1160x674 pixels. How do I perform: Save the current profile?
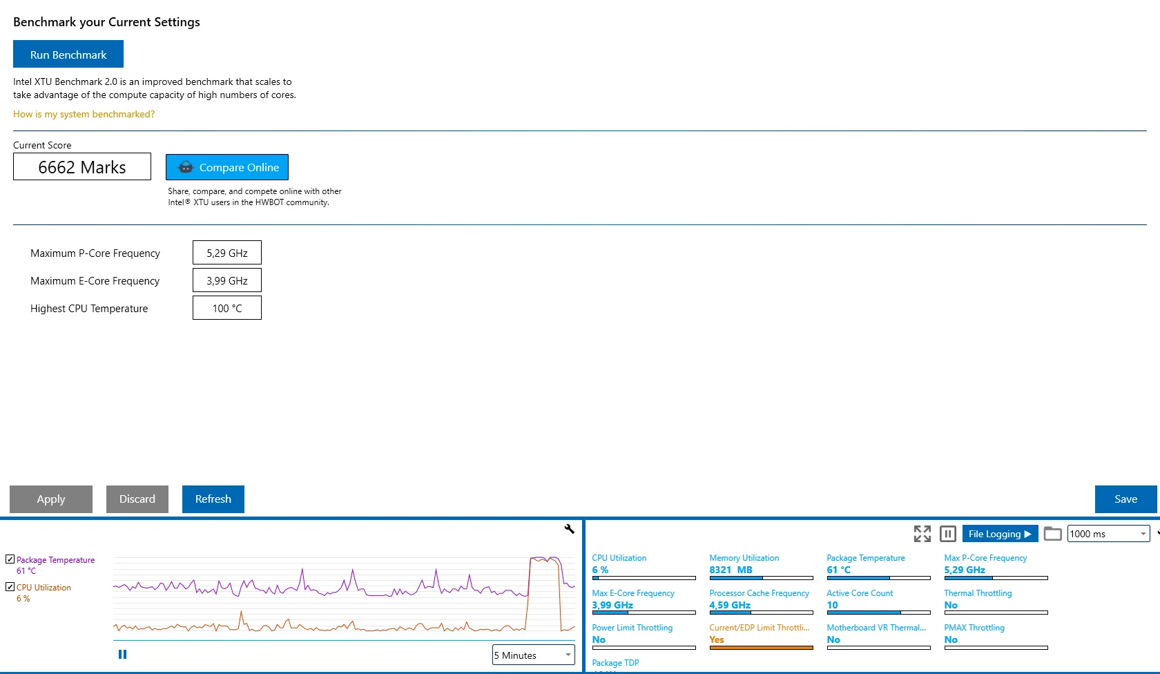(1125, 499)
